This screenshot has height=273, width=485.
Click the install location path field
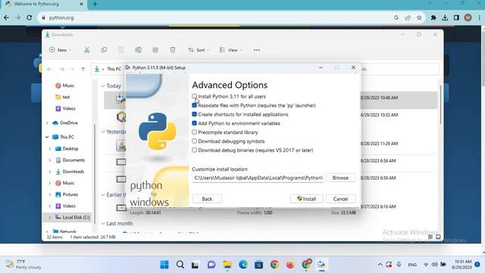point(258,178)
